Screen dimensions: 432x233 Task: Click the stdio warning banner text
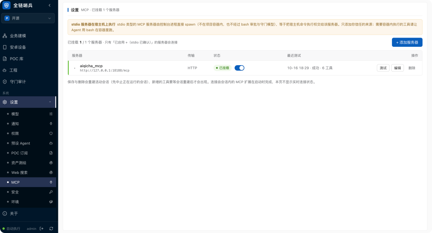tap(245, 27)
